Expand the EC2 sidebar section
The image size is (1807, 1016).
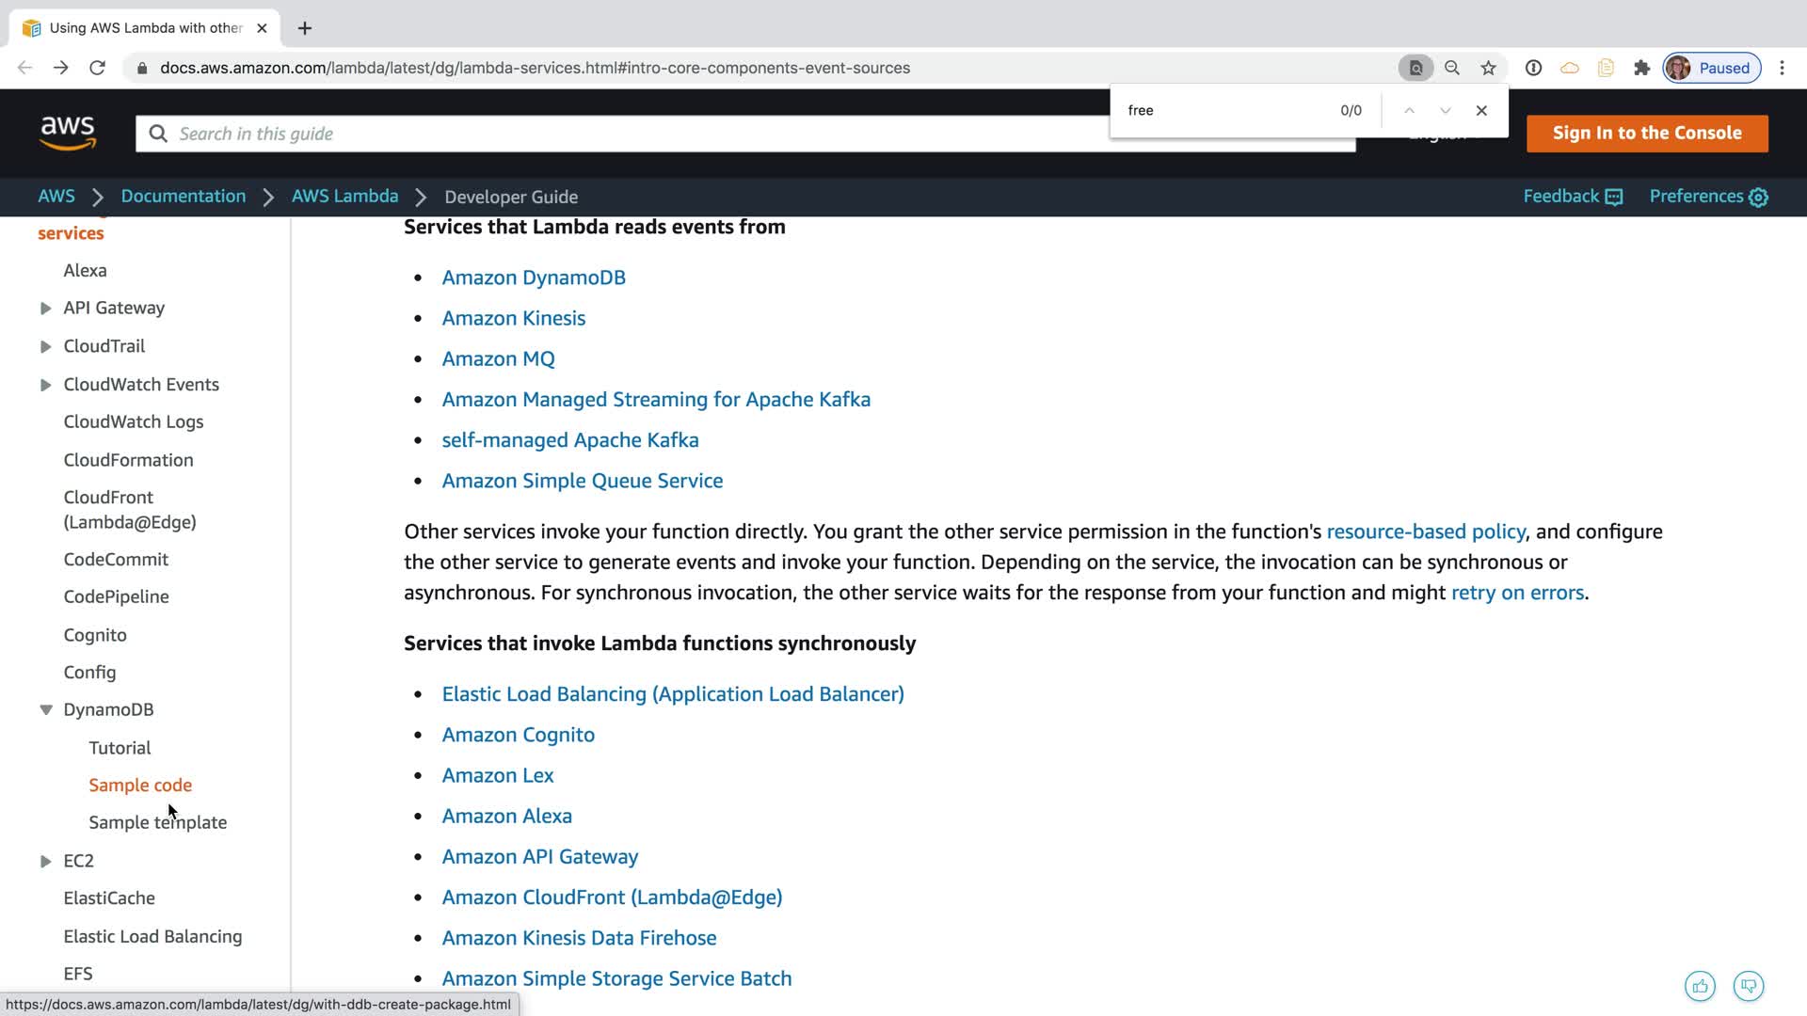[45, 861]
